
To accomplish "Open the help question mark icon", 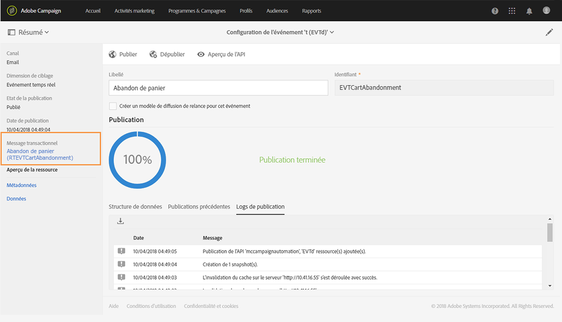I will (495, 11).
